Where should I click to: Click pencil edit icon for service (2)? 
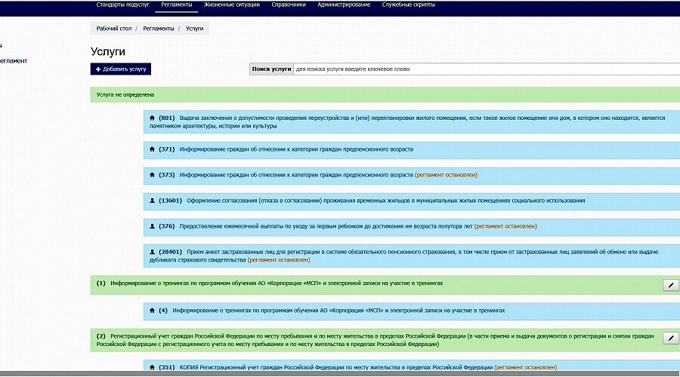[x=670, y=339]
